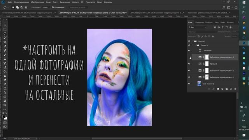Screen dimensions: 249x140
Task: Select the Hand tool
Action: [5, 101]
